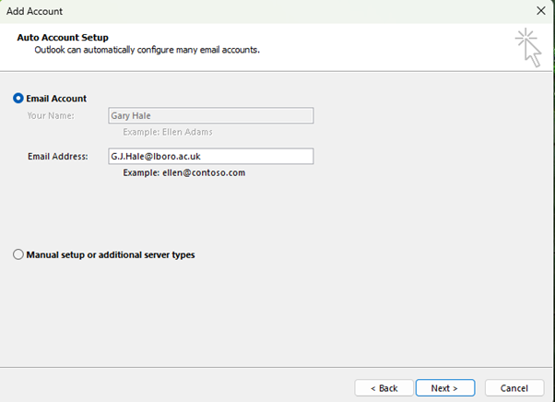The height and width of the screenshot is (402, 555).
Task: Choose Manual setup or additional server types
Action: [18, 254]
